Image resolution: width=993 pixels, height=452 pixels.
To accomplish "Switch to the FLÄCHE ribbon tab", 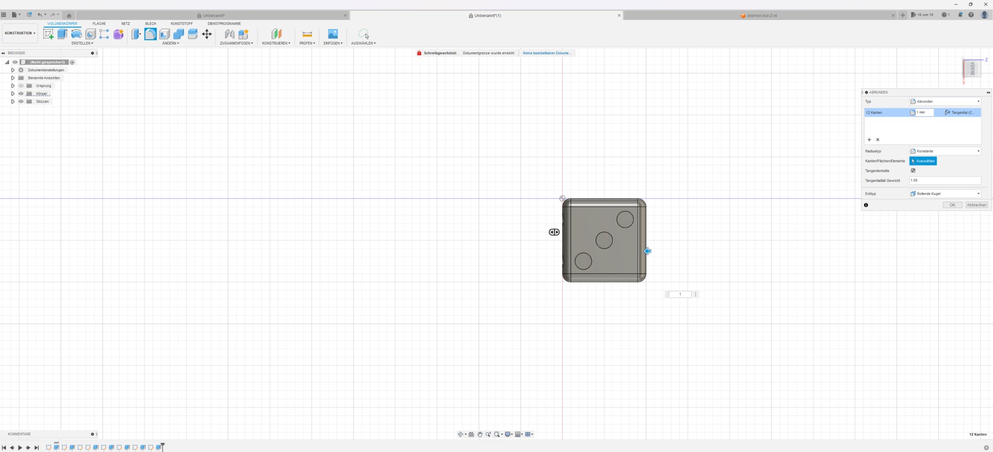I will (99, 23).
